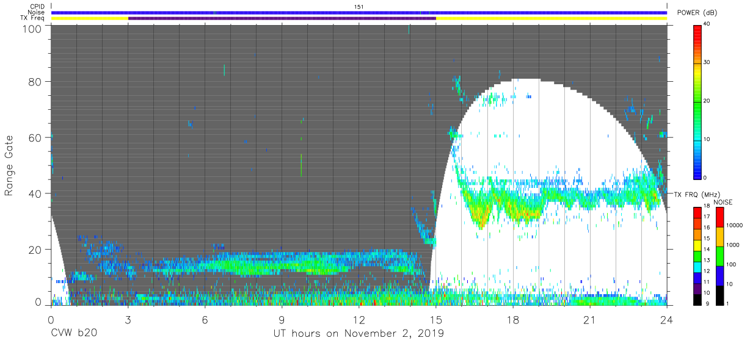Click the '10000' tick on noise scale

[x=734, y=226]
